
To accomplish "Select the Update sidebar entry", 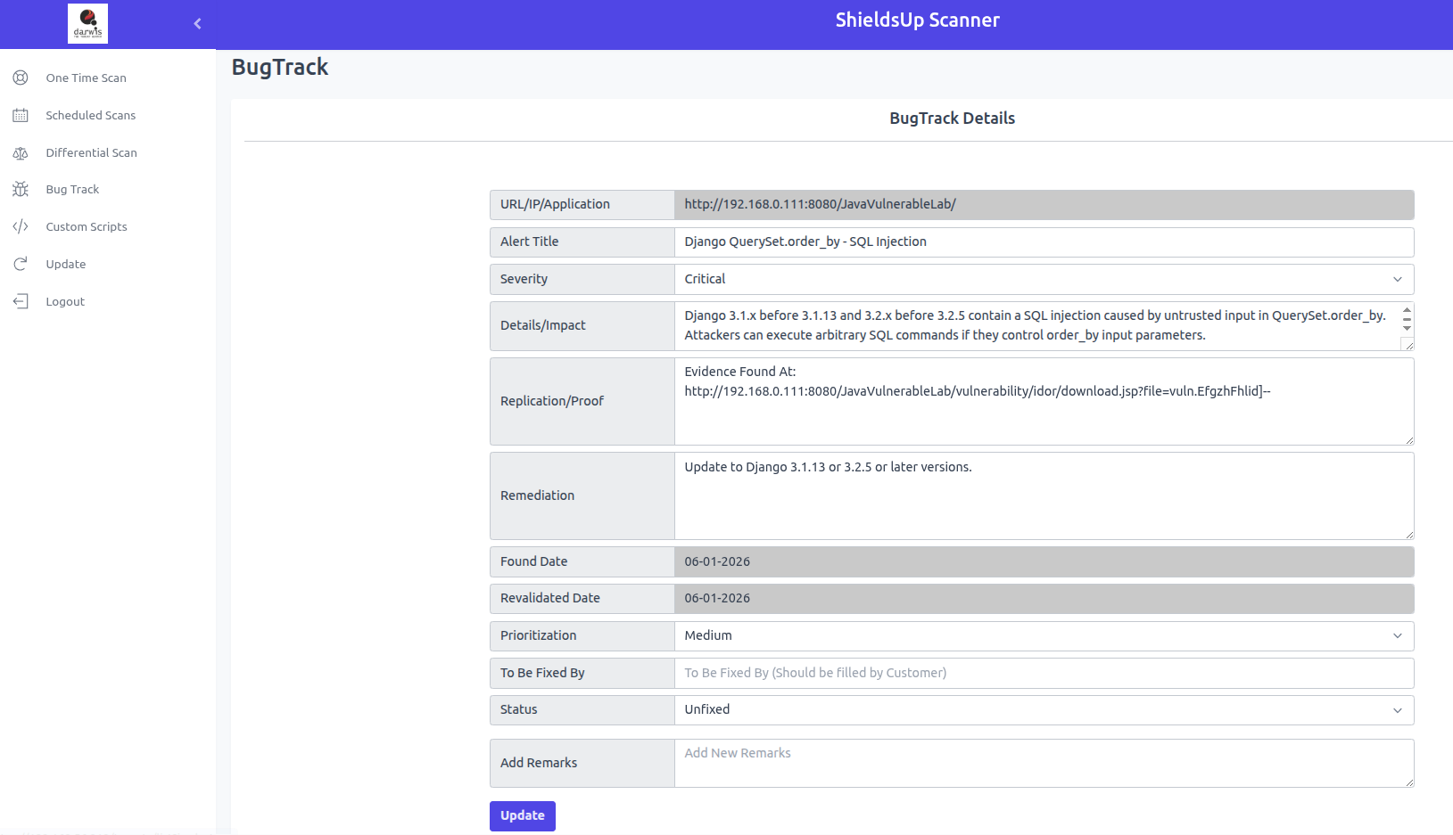I will click(66, 264).
